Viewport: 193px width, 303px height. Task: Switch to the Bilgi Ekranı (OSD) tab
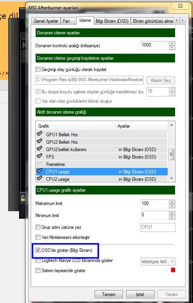(112, 21)
